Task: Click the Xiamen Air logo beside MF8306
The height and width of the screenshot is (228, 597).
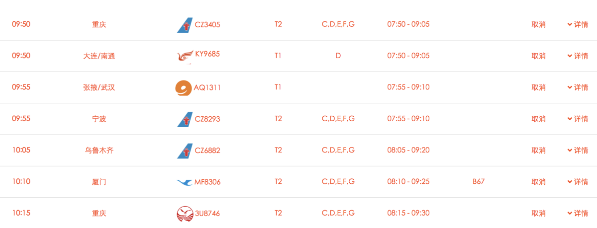Action: click(185, 182)
